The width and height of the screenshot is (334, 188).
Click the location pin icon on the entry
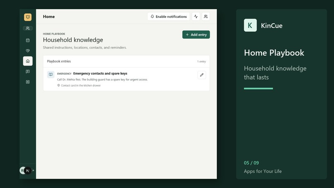click(x=58, y=85)
